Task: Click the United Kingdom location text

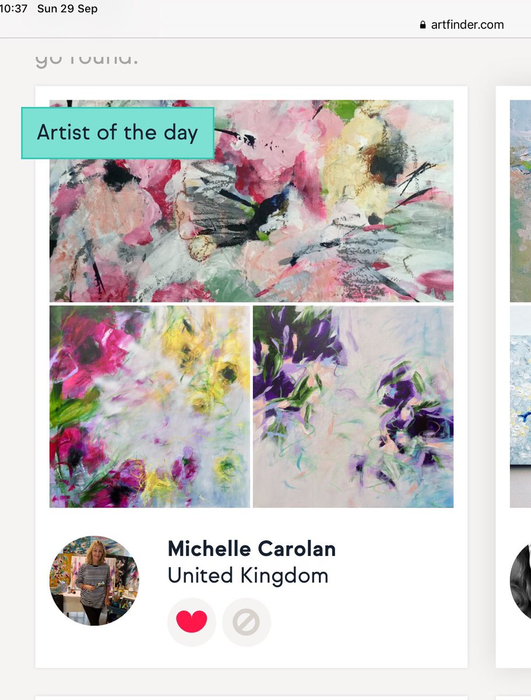Action: point(248,576)
